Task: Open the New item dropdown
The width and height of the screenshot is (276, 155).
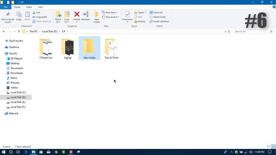Action: coord(110,12)
